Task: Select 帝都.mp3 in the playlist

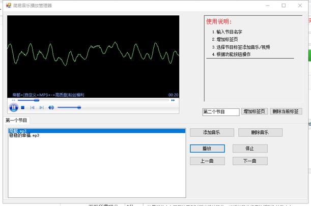Action: coord(97,131)
